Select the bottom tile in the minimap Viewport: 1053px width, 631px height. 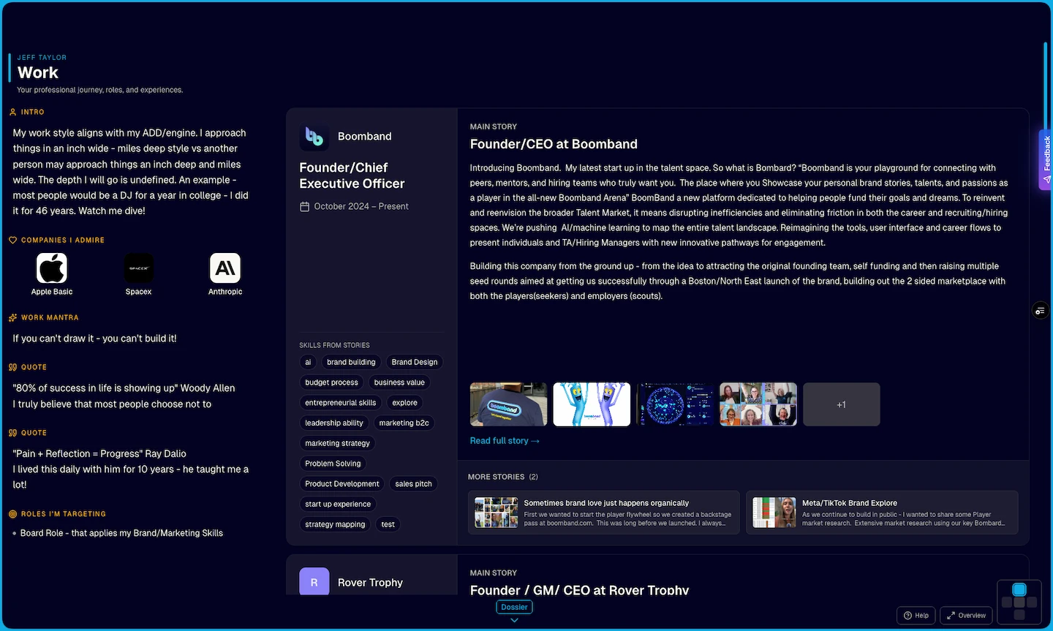pyautogui.click(x=1019, y=615)
